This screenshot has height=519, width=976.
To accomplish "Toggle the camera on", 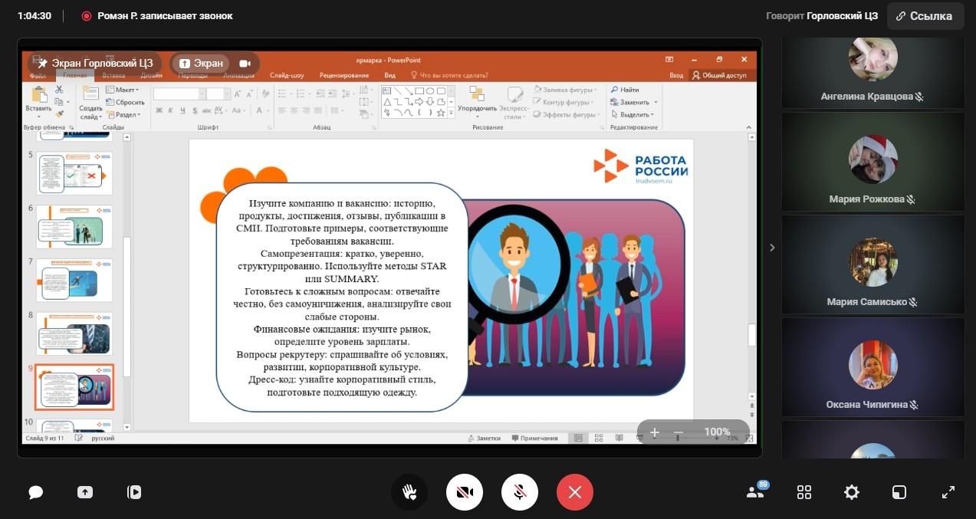I will [465, 492].
